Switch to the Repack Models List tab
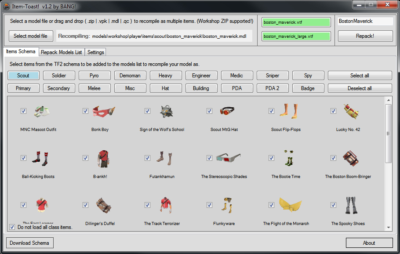The width and height of the screenshot is (400, 254). tap(62, 52)
